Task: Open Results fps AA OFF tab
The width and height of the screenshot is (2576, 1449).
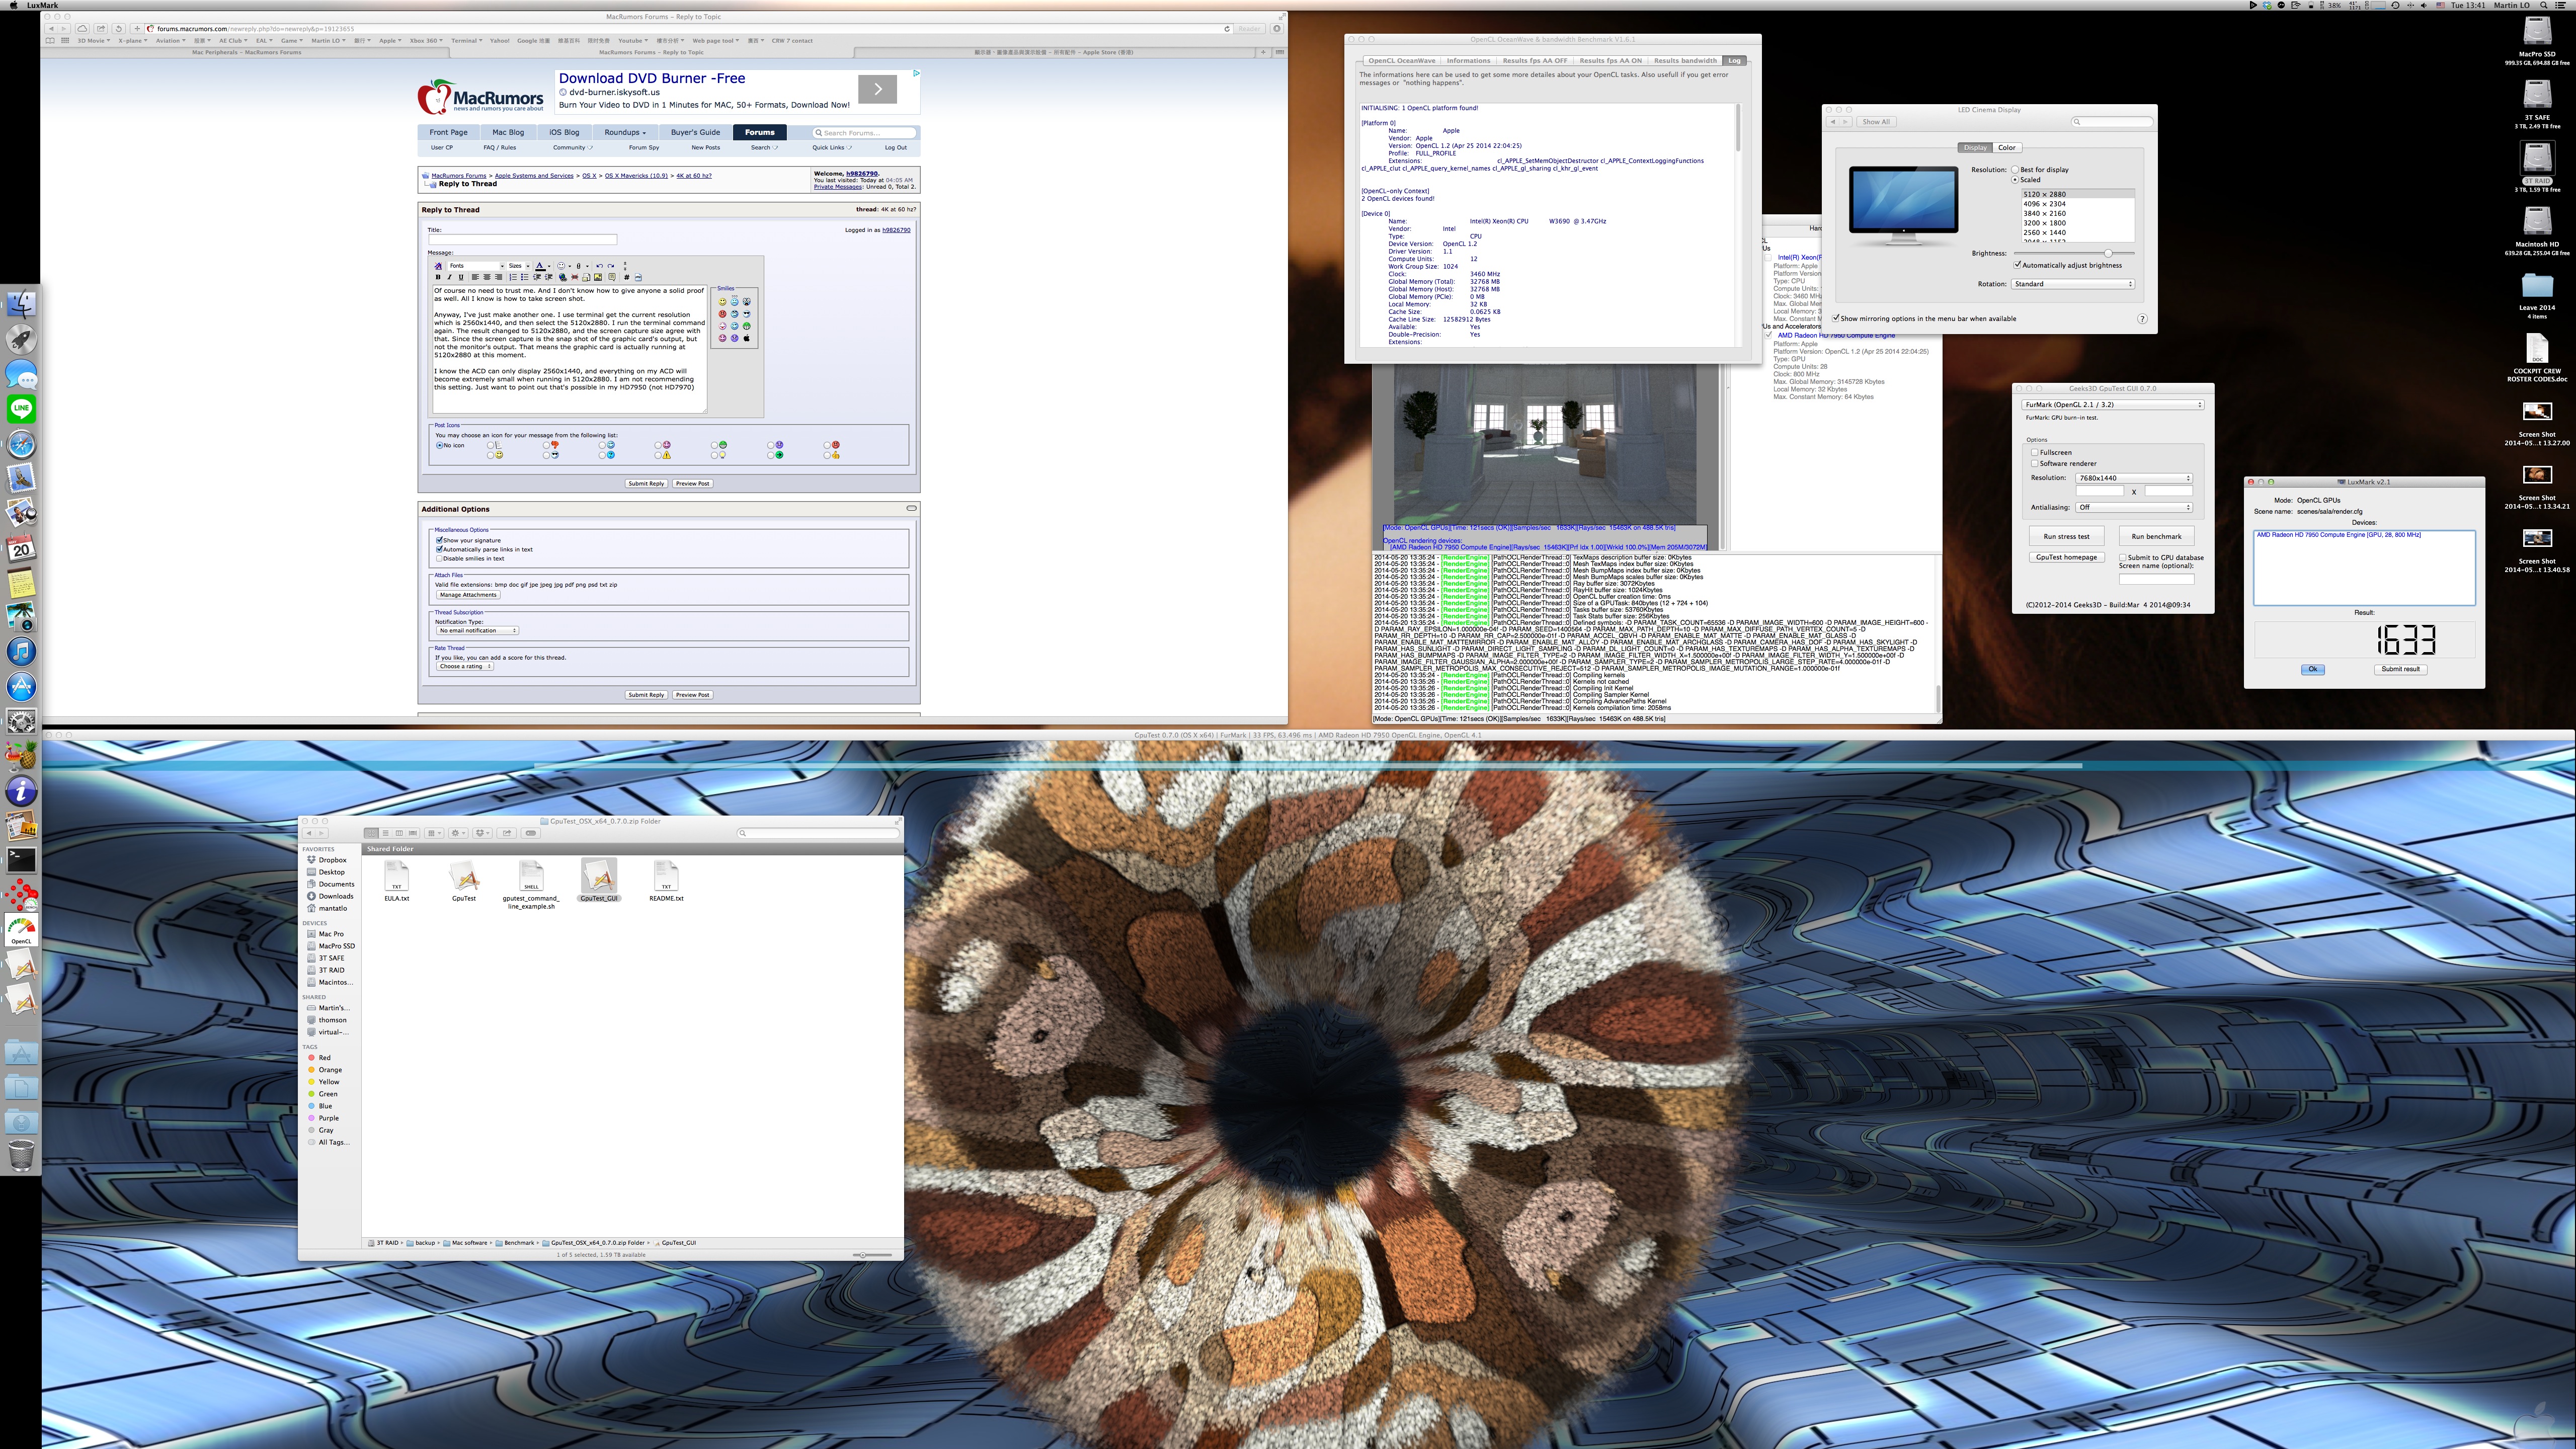Action: point(1535,60)
